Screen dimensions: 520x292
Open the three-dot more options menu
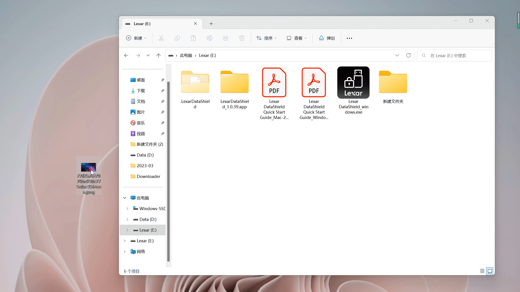(349, 38)
